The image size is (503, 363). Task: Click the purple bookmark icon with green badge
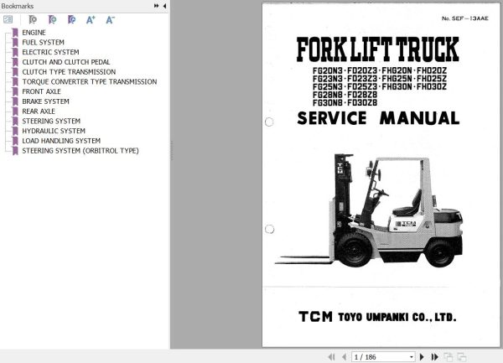coord(52,19)
